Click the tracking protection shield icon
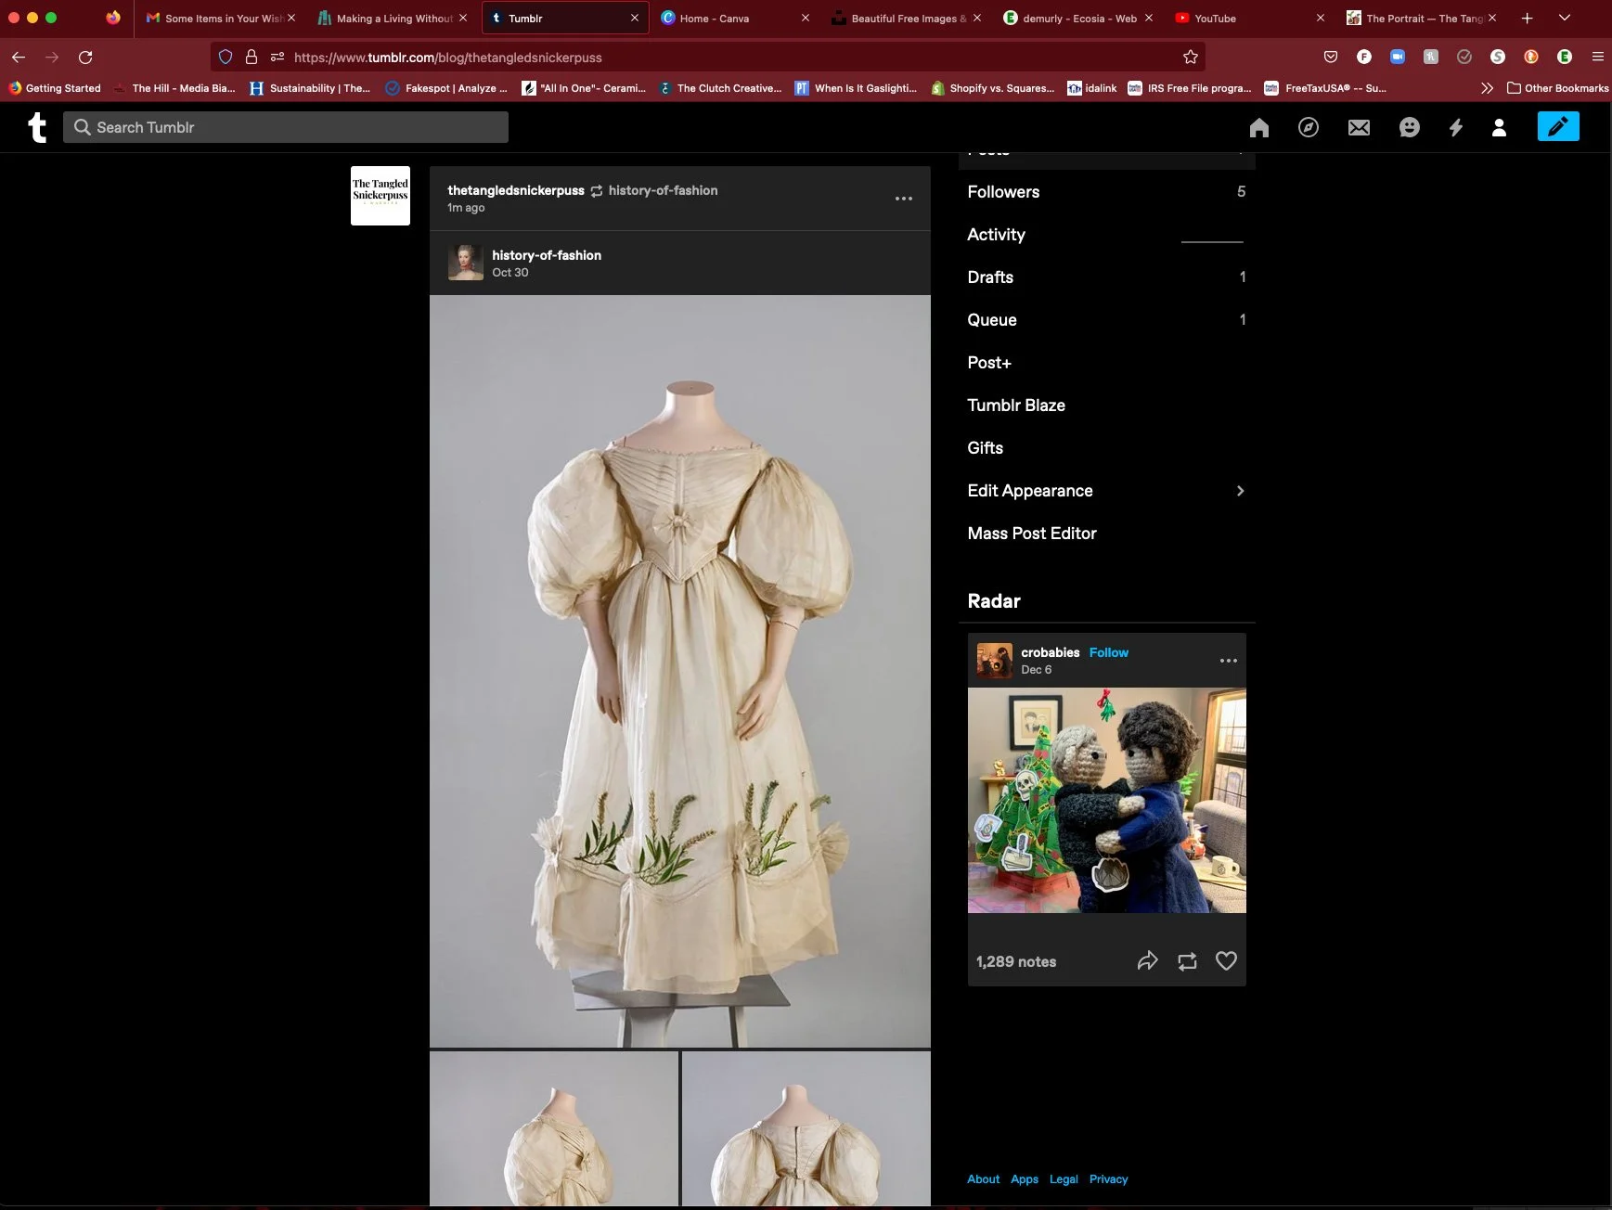The width and height of the screenshot is (1612, 1210). pos(226,58)
